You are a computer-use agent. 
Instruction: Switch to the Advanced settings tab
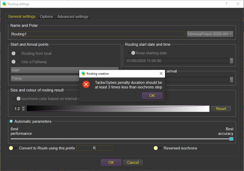pos(73,17)
